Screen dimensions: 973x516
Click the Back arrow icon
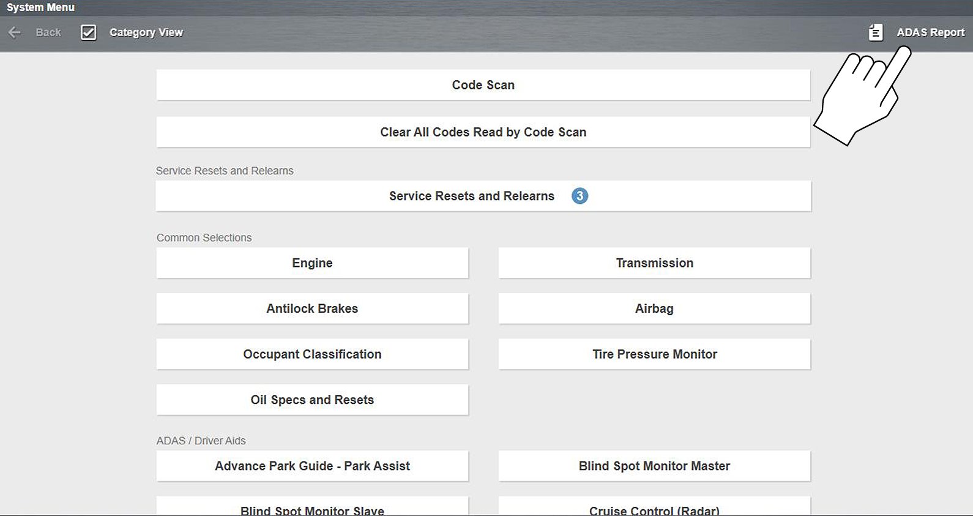pyautogui.click(x=15, y=32)
